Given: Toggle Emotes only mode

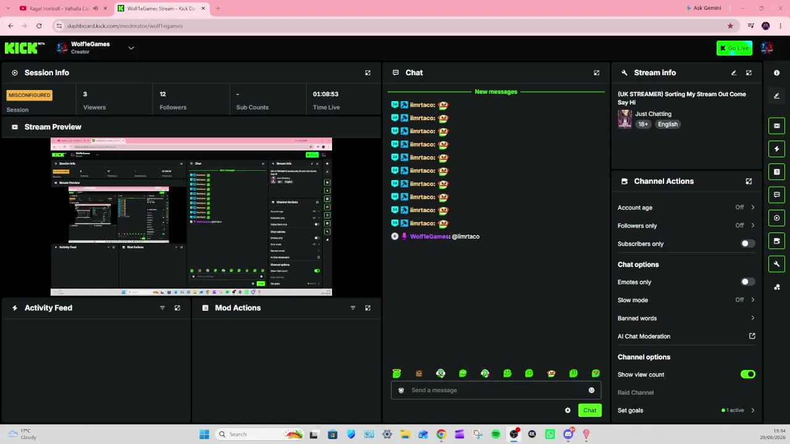Looking at the screenshot, I should [747, 282].
